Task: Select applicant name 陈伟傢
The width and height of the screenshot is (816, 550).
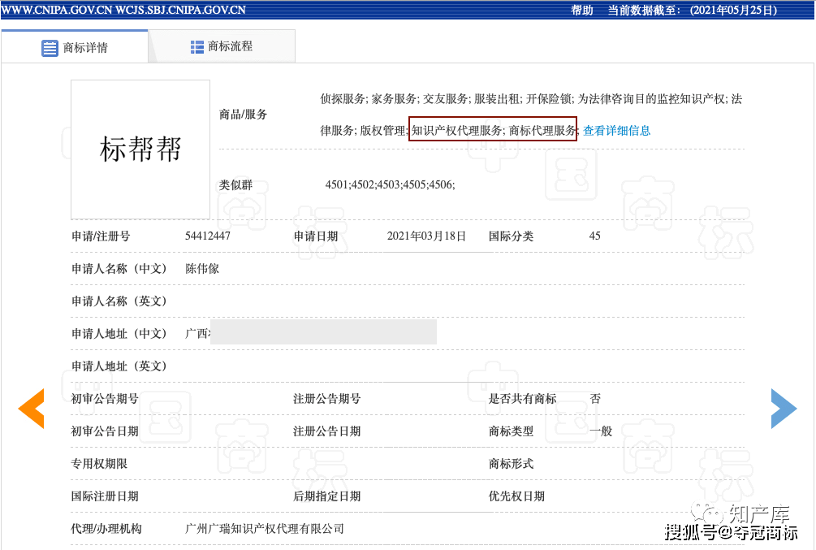Action: pyautogui.click(x=202, y=269)
